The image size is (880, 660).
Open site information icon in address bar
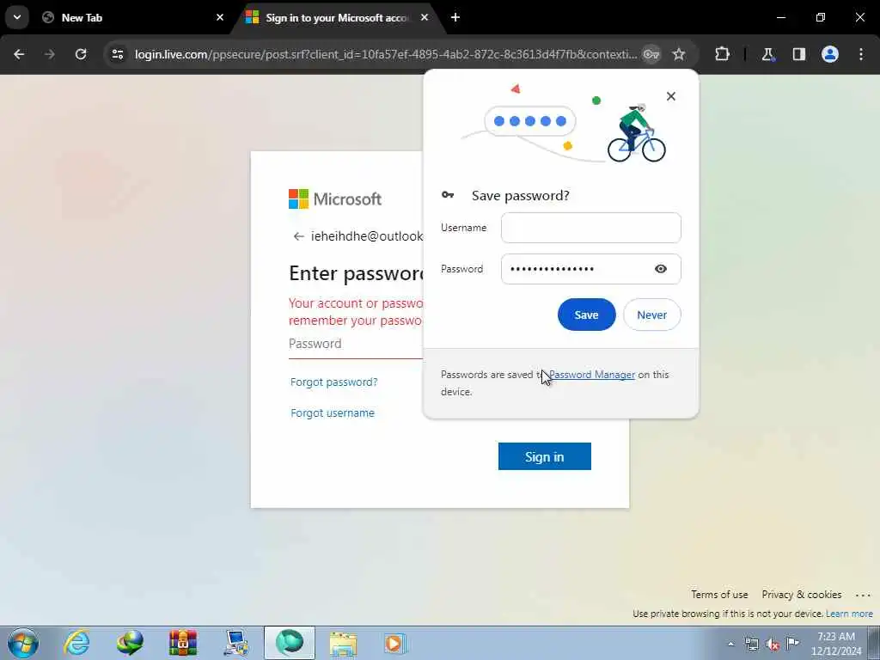coord(117,54)
